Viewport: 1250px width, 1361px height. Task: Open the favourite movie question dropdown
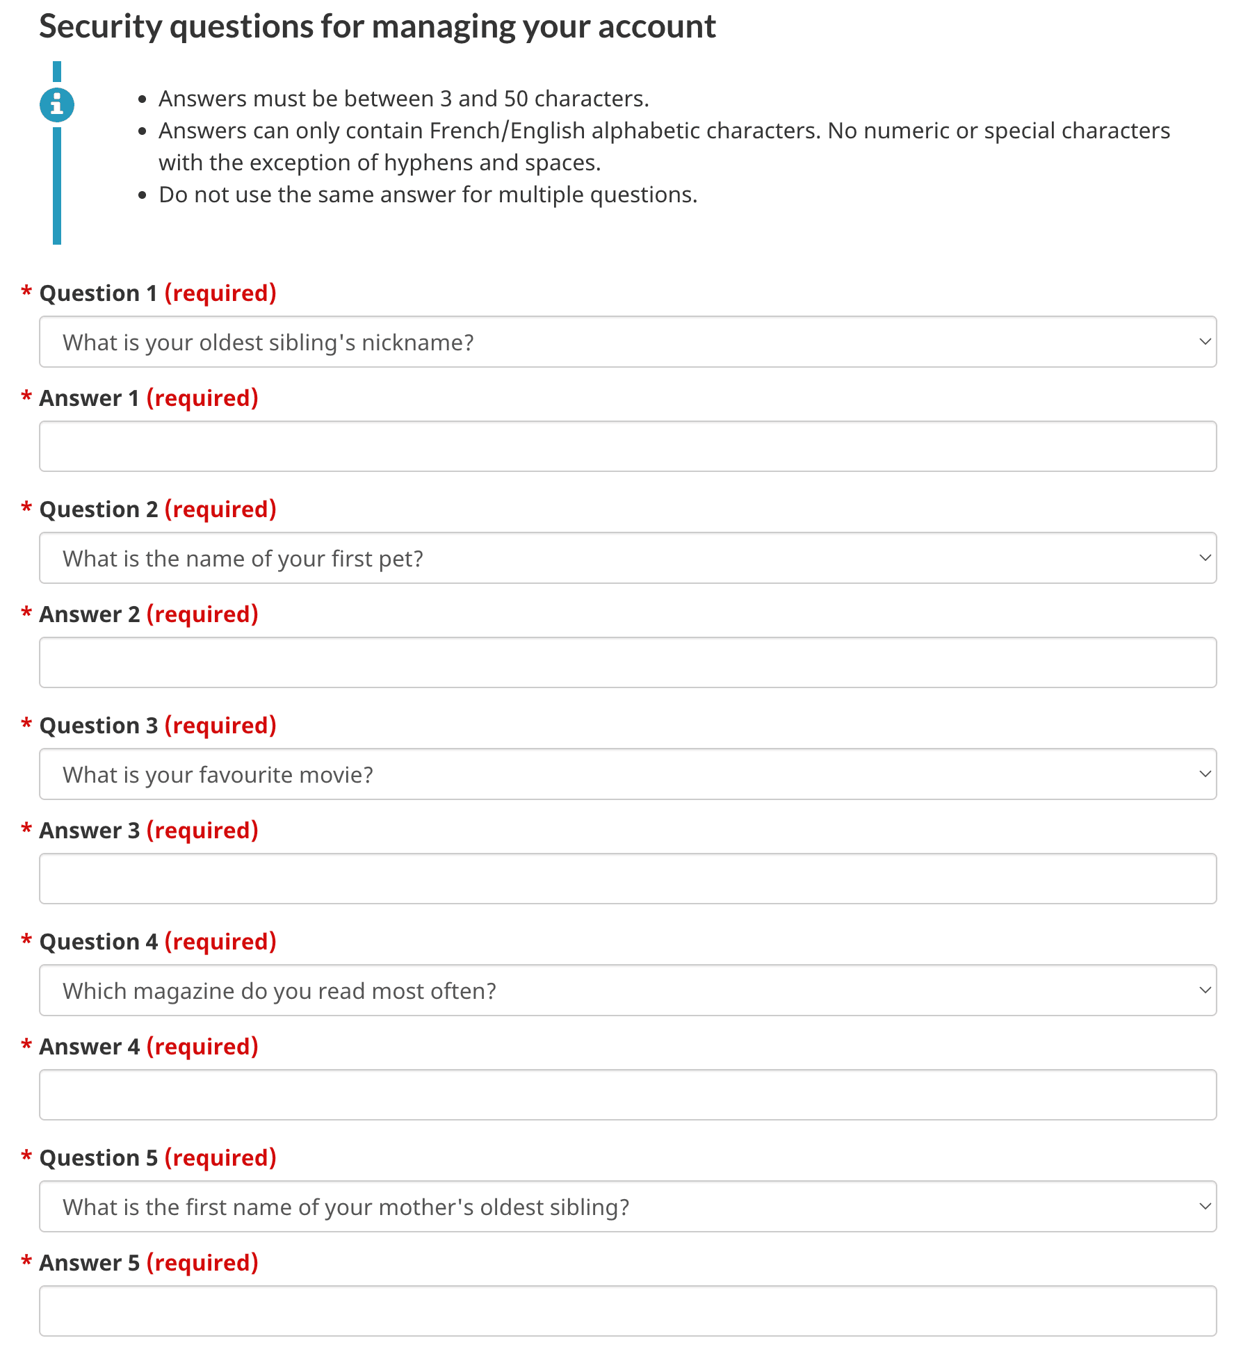627,774
